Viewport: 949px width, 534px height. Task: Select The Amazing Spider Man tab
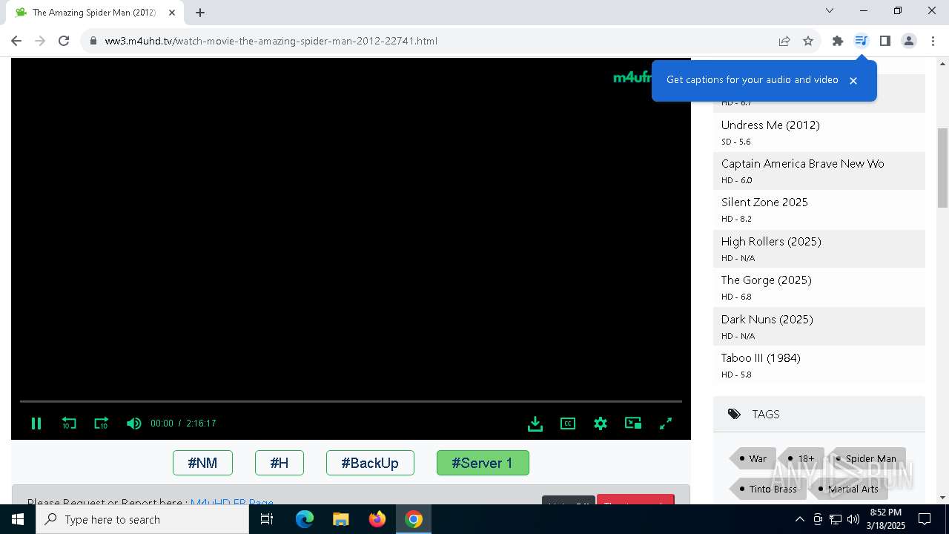(96, 13)
